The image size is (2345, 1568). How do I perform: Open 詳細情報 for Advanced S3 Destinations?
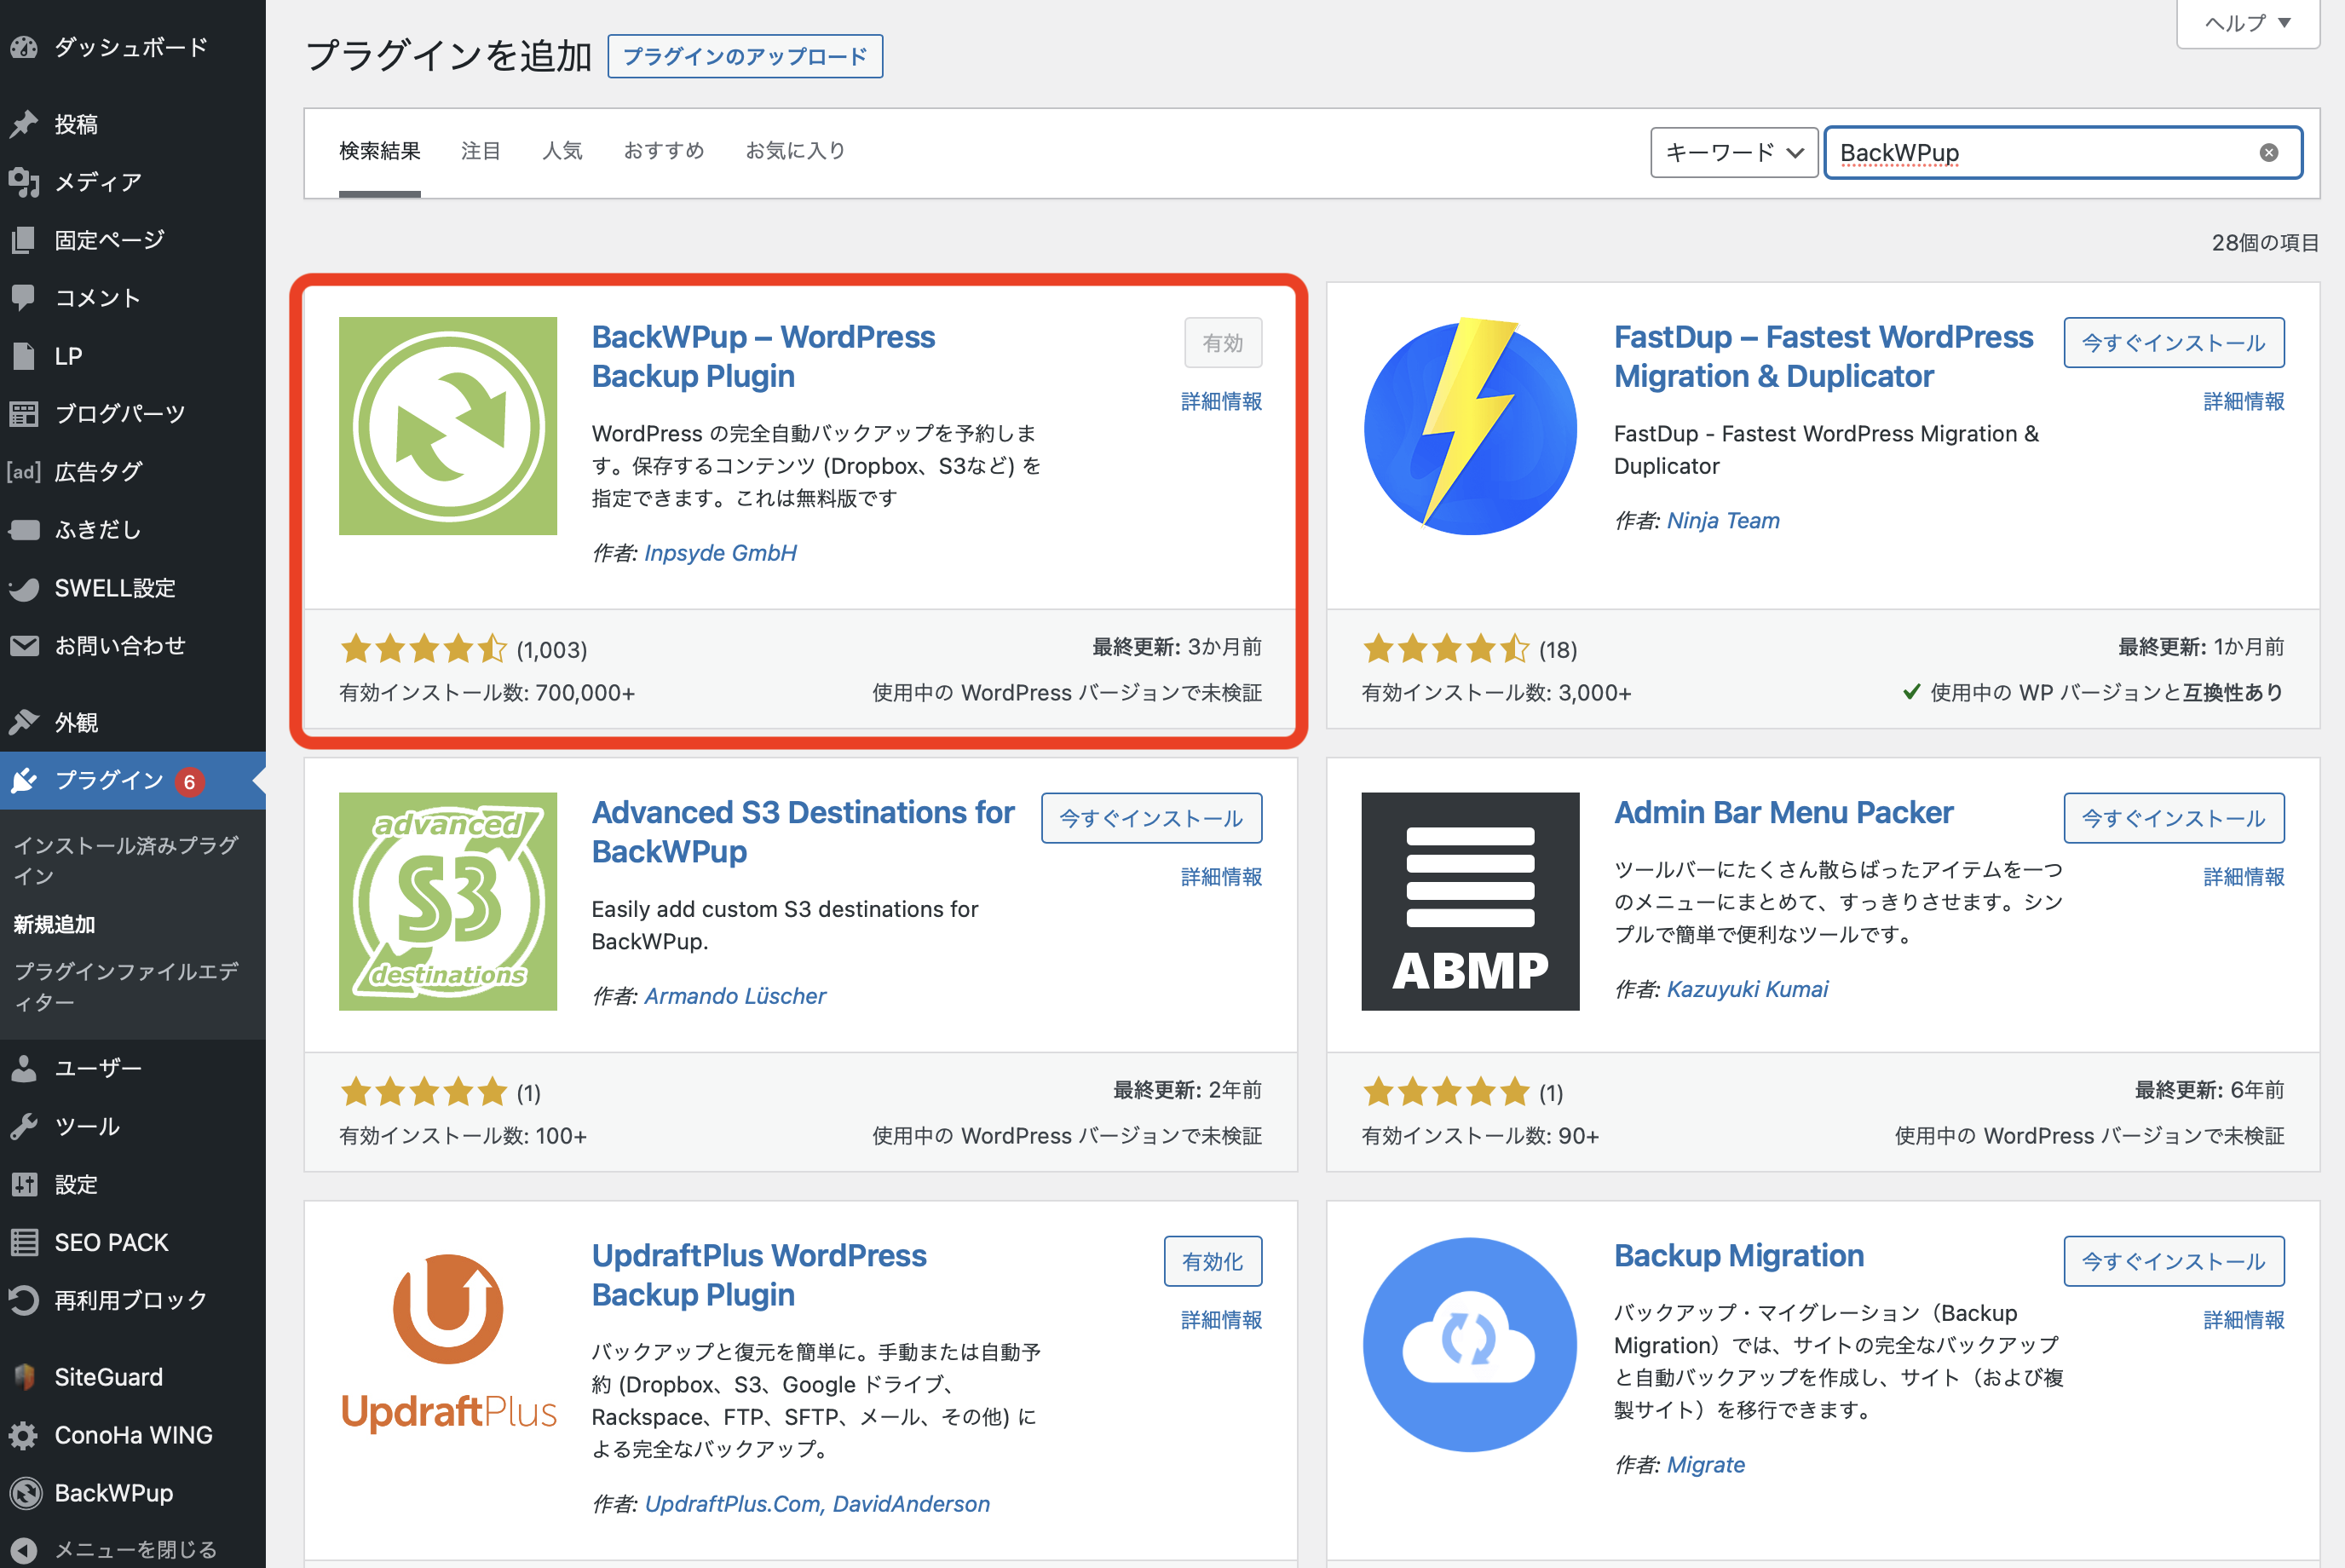click(x=1221, y=876)
